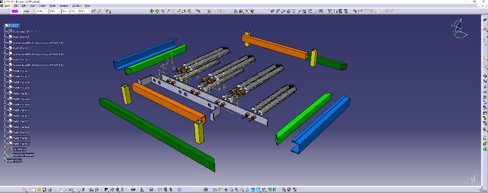
Task: Click the Save icon in bottom toolbar
Action: (45, 189)
